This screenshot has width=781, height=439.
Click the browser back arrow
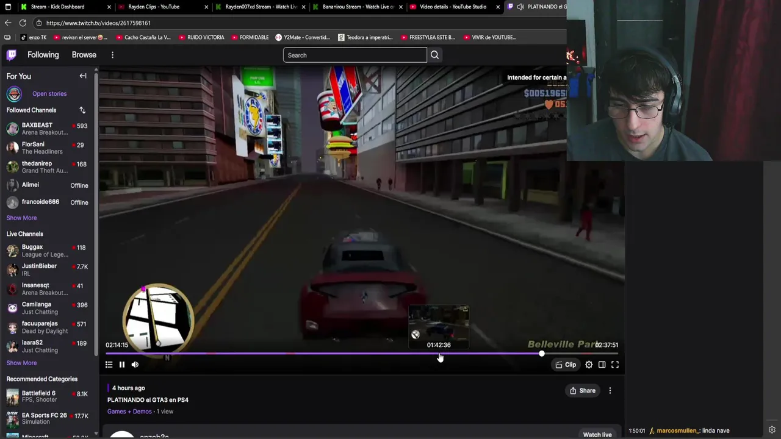click(8, 23)
